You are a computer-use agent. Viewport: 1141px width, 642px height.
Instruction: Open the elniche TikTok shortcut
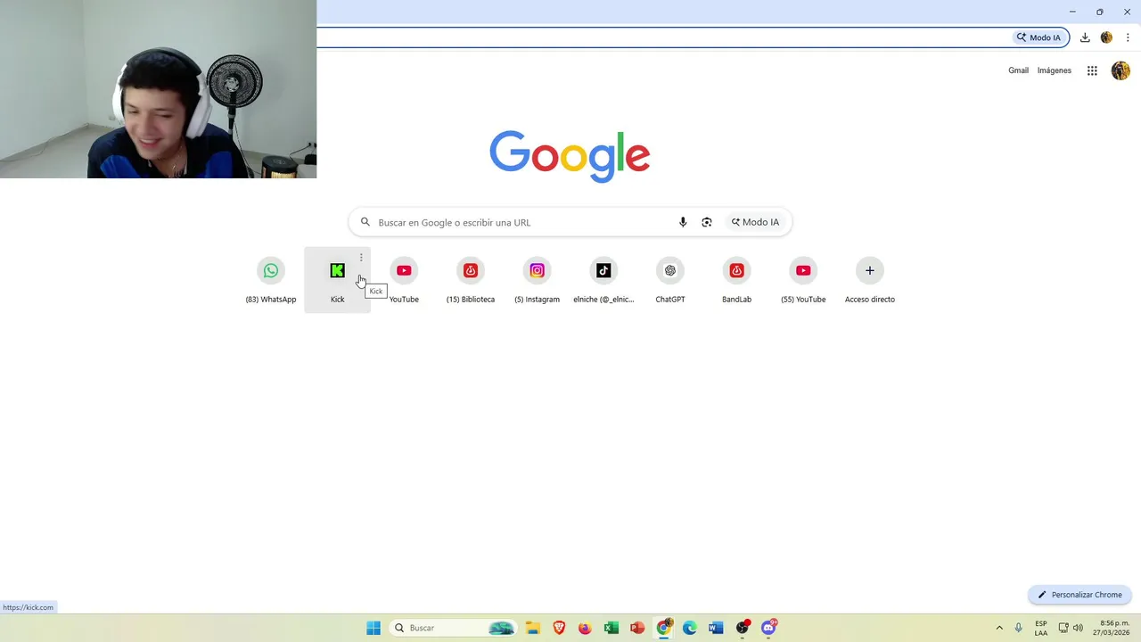click(603, 280)
